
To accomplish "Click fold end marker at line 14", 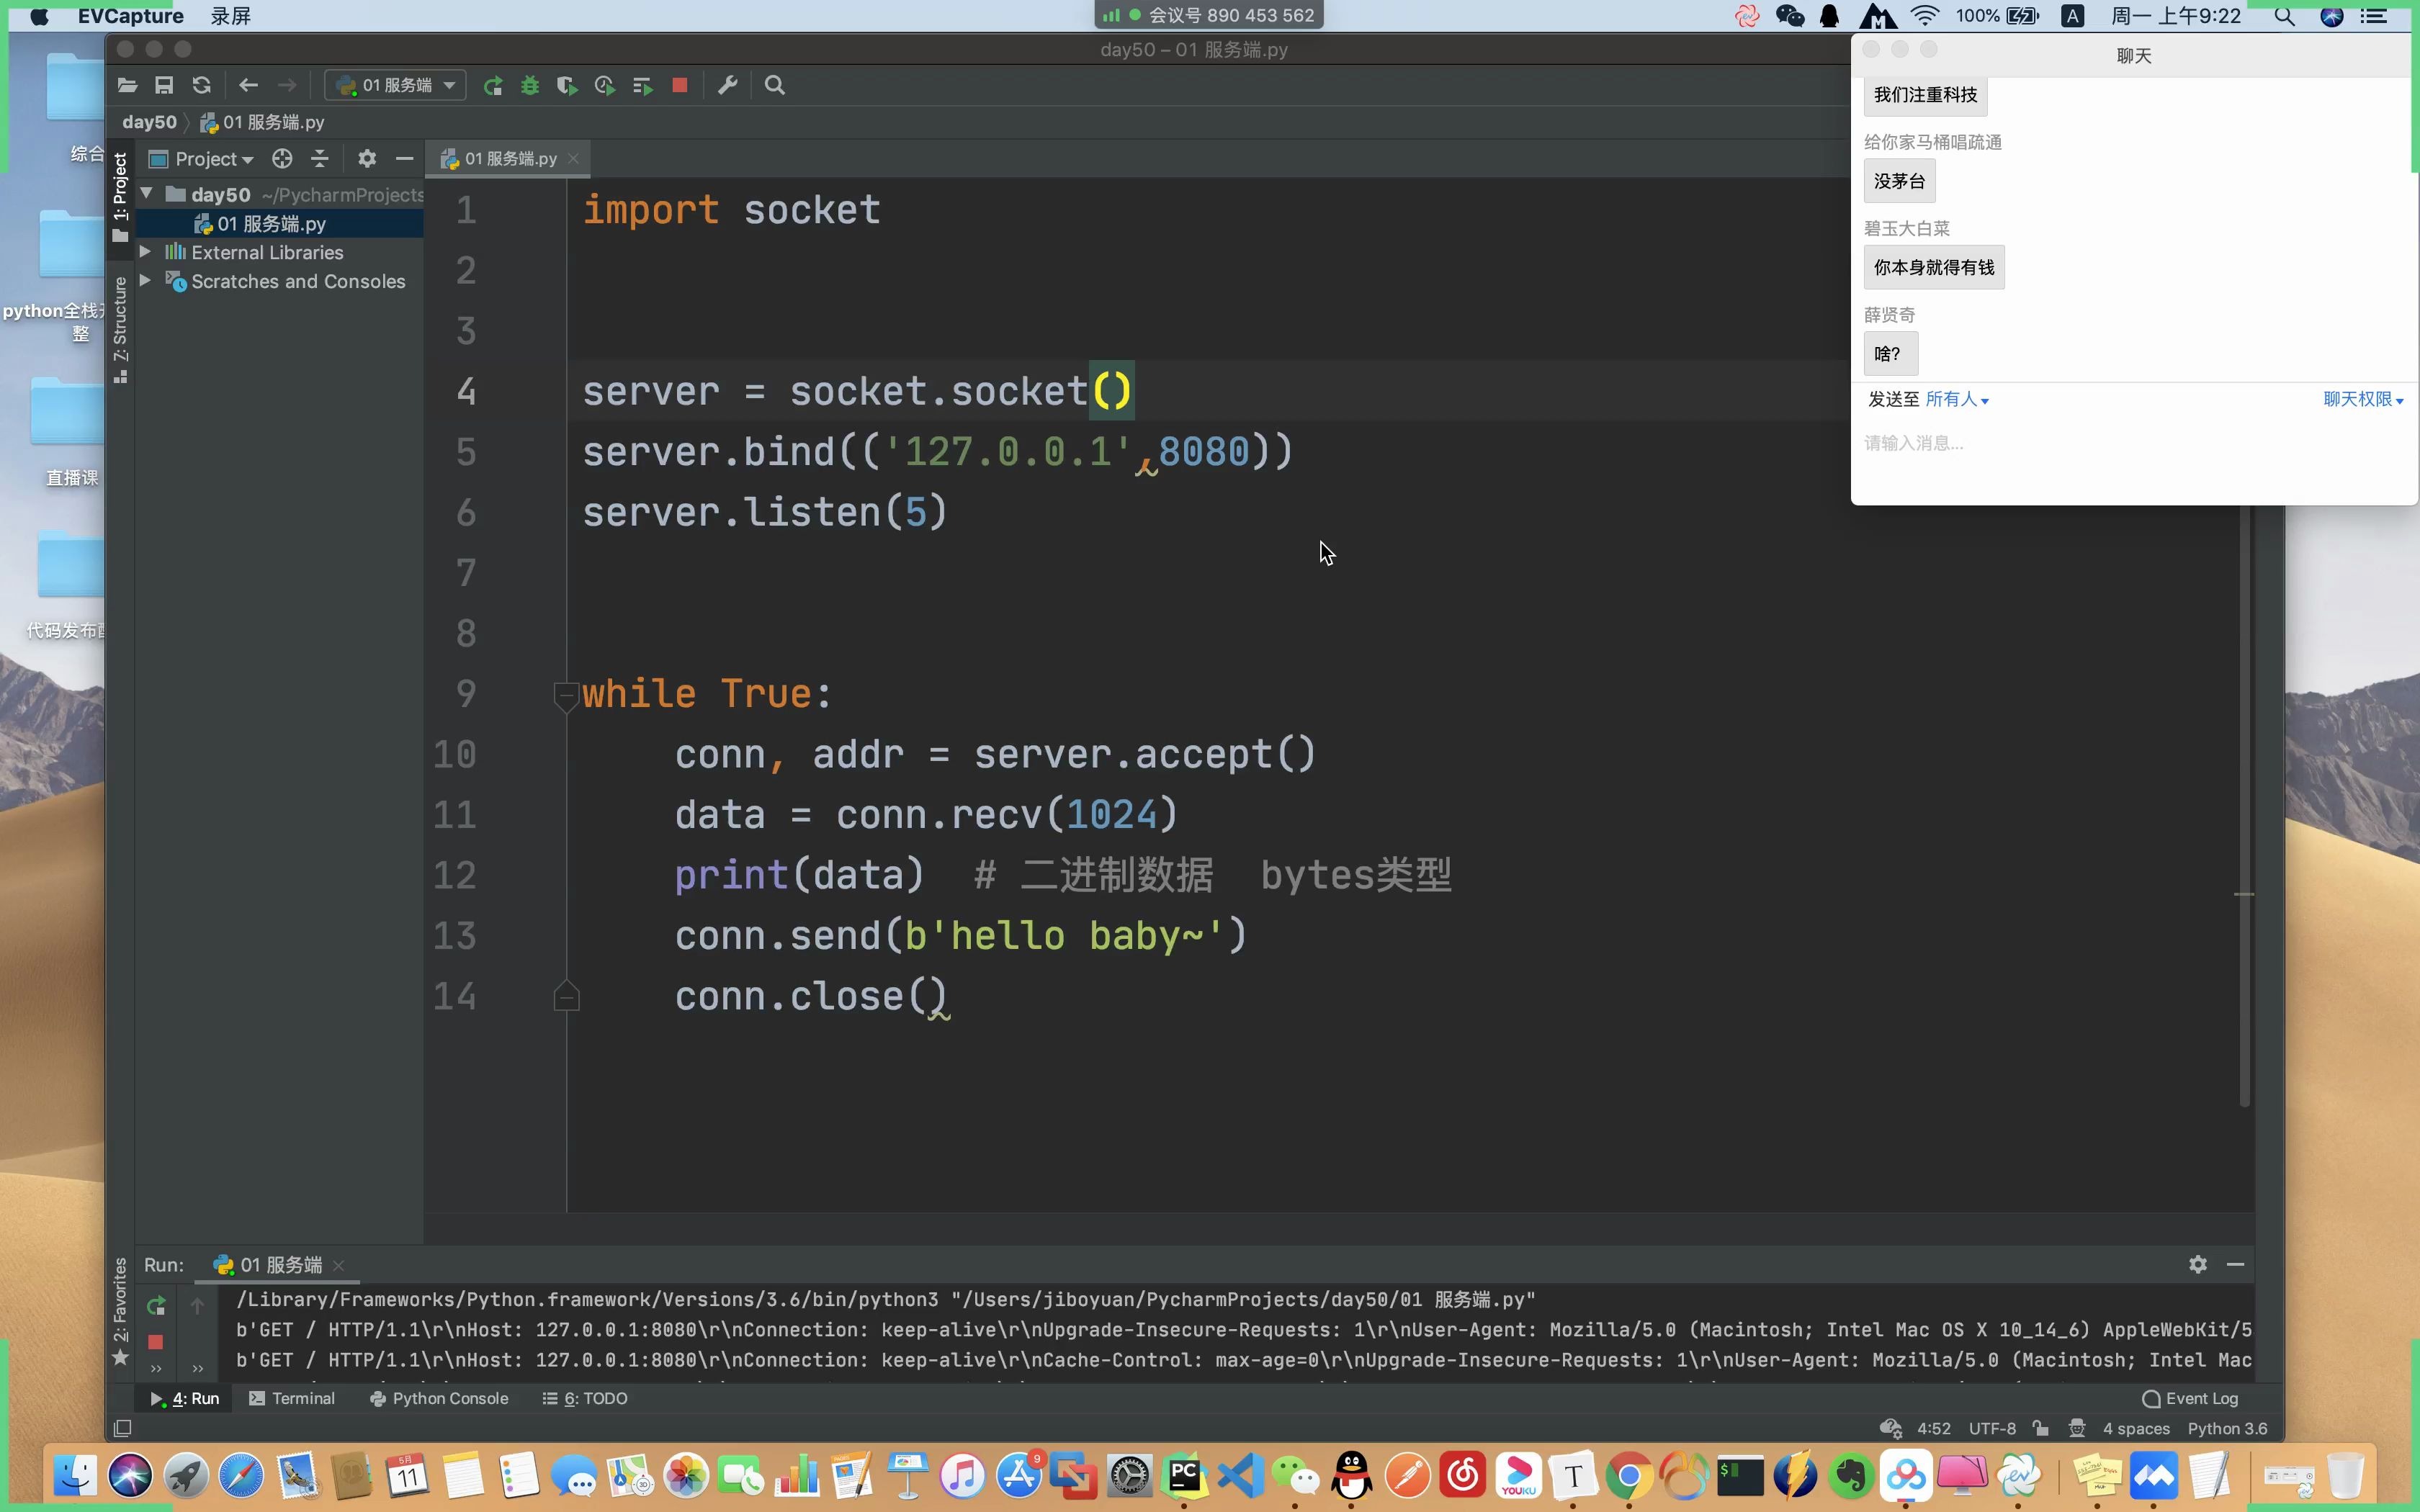I will pyautogui.click(x=566, y=996).
